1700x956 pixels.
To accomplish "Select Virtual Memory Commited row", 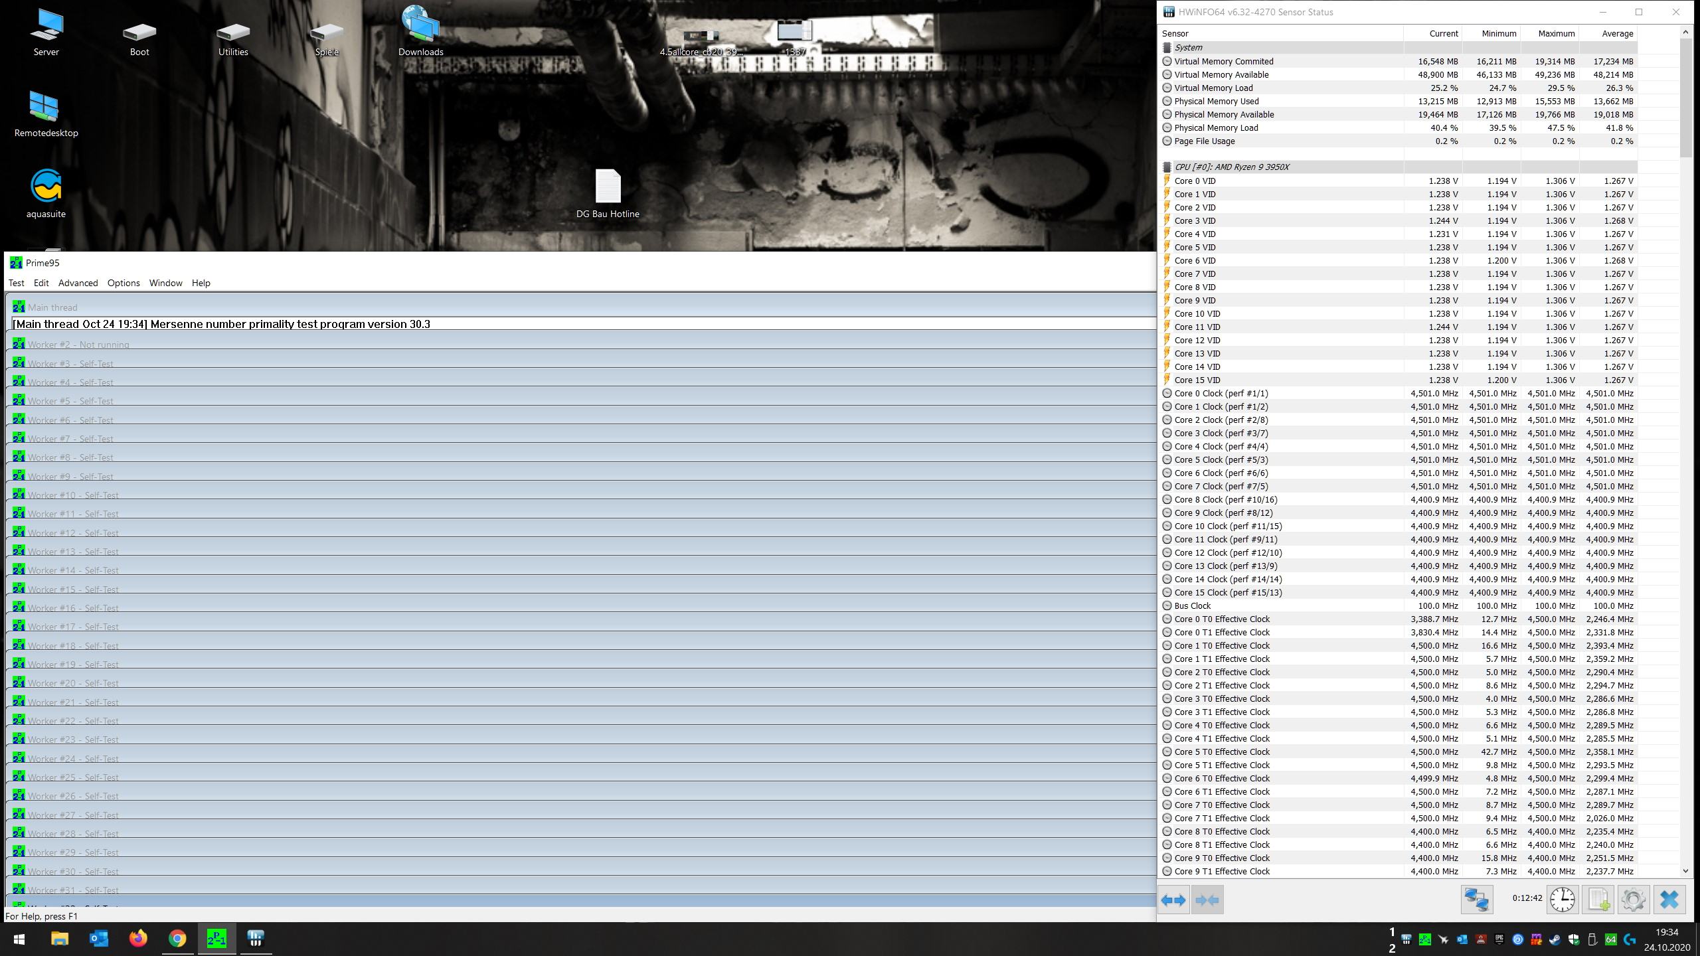I will [x=1398, y=61].
